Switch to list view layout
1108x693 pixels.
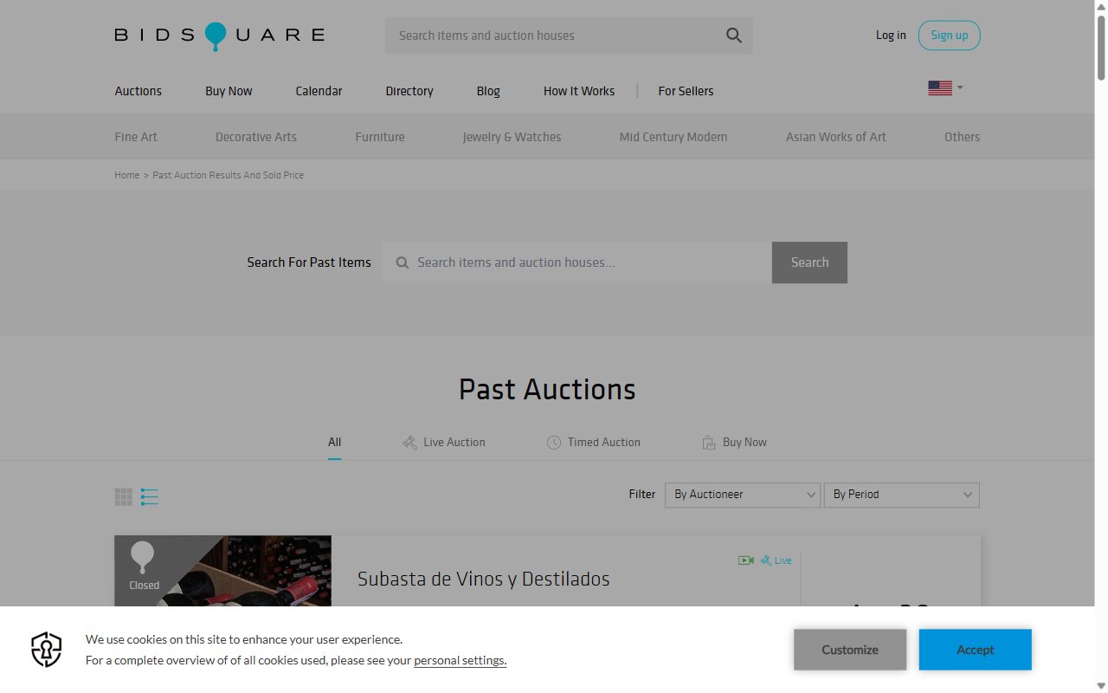click(150, 496)
